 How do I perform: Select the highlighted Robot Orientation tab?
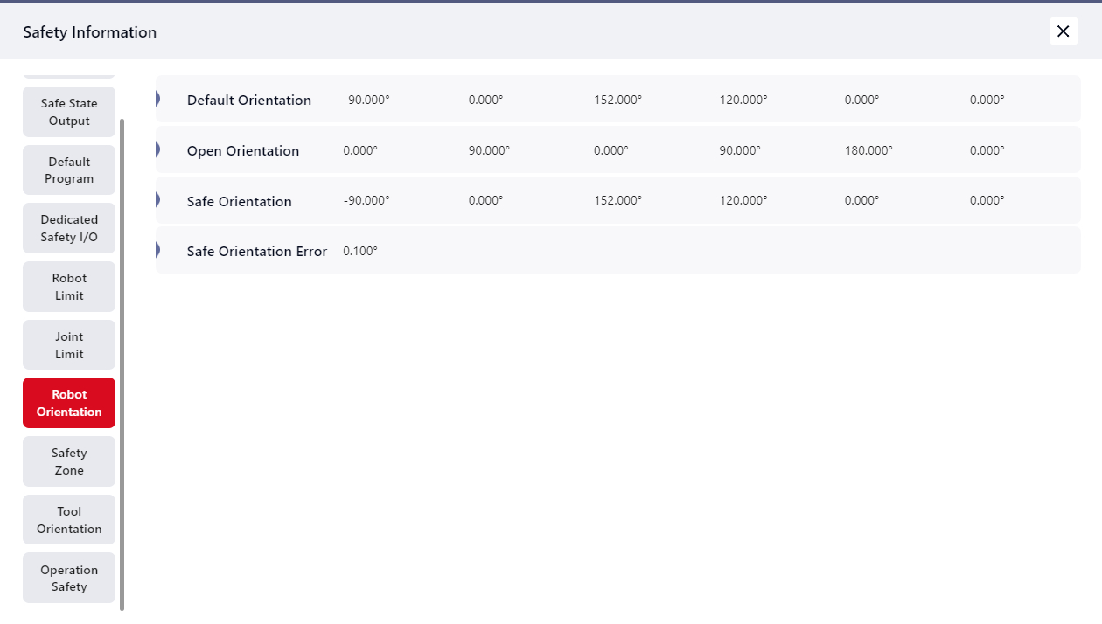pyautogui.click(x=69, y=403)
